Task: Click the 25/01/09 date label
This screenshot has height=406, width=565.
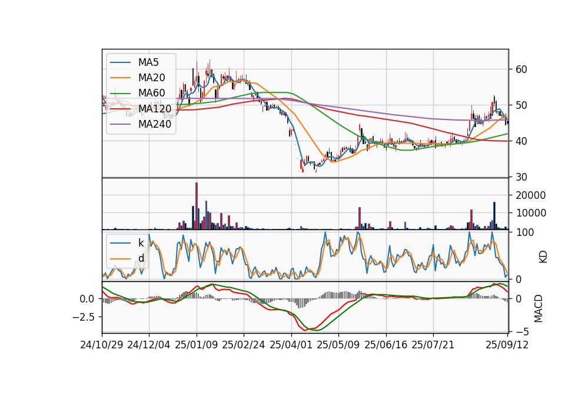Action: coord(197,345)
